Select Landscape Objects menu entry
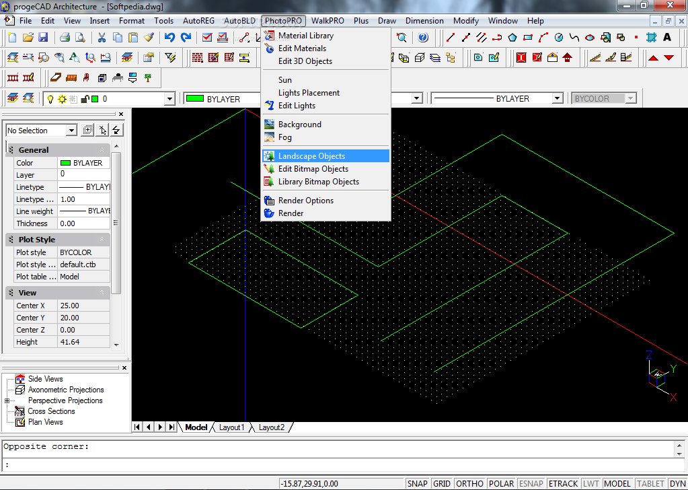Screen dimensions: 688x490 point(325,156)
